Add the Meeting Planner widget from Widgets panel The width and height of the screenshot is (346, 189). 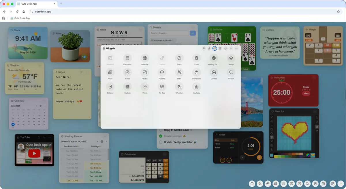[x=214, y=58]
